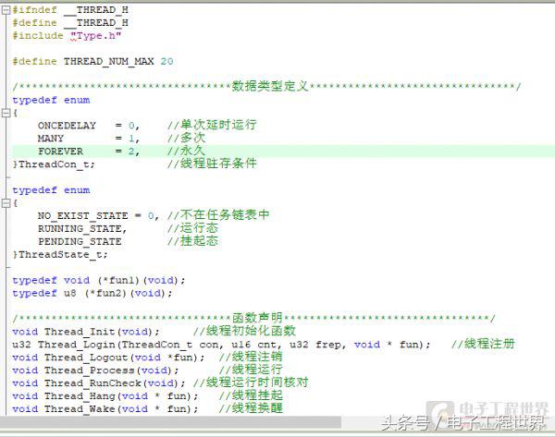Click the //线程运行时间核对 comment

click(251, 382)
